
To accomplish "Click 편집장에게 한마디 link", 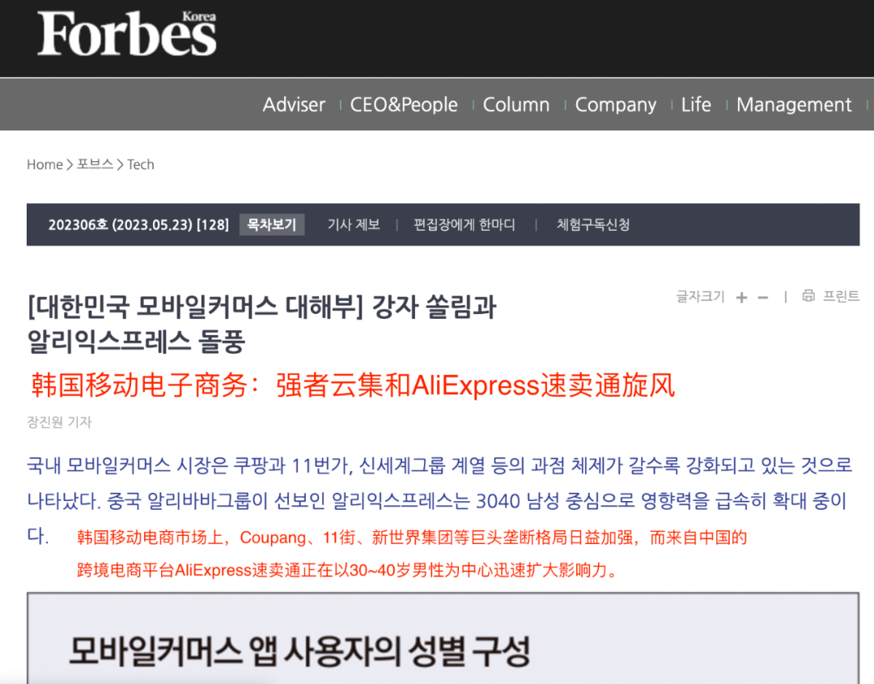I will coord(464,224).
